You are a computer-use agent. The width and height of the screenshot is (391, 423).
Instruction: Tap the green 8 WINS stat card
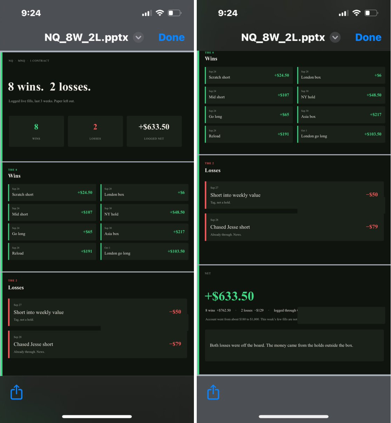tap(36, 131)
